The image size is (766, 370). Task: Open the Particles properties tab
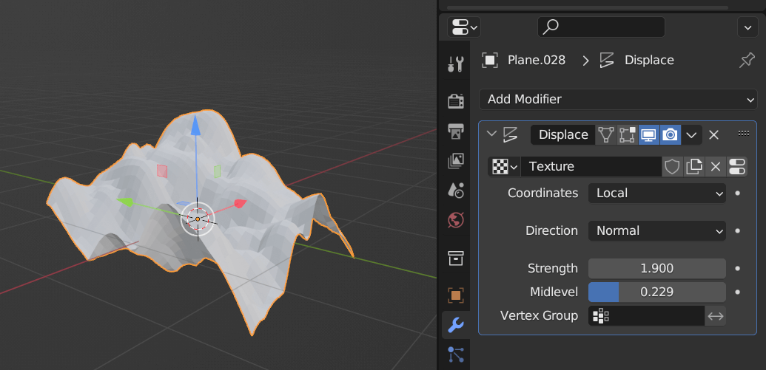coord(456,354)
